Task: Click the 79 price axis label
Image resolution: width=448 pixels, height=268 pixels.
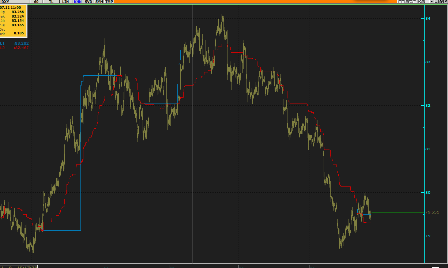Action: [428, 236]
